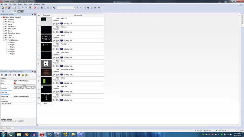
Task: Open the Frame editor from the toolbar
Action: [45, 8]
